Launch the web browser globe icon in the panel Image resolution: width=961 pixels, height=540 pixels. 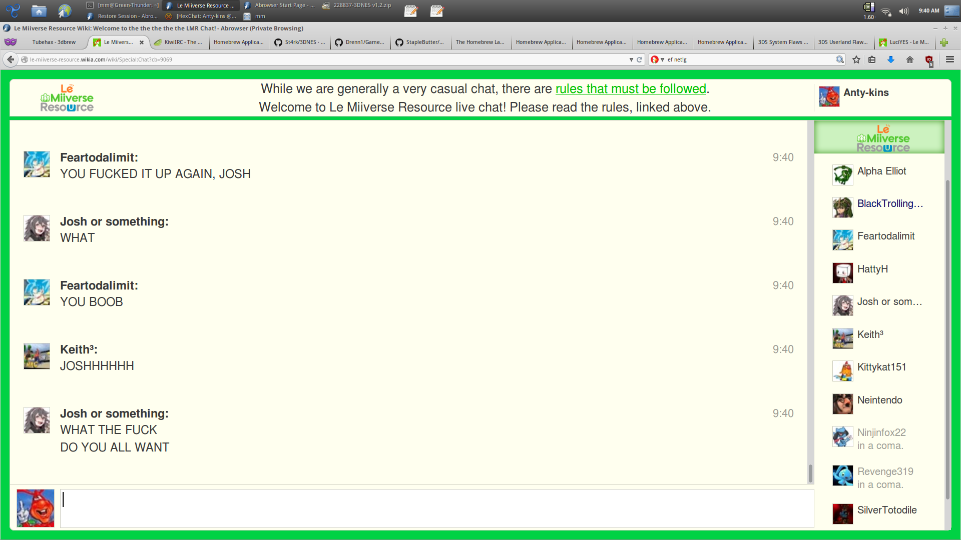(65, 10)
